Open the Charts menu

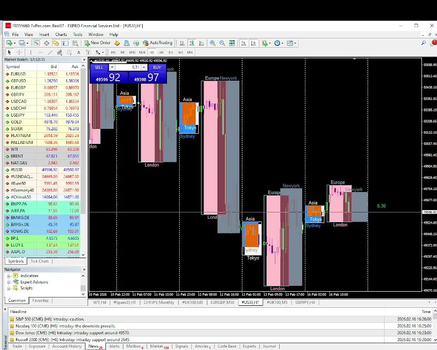click(61, 35)
